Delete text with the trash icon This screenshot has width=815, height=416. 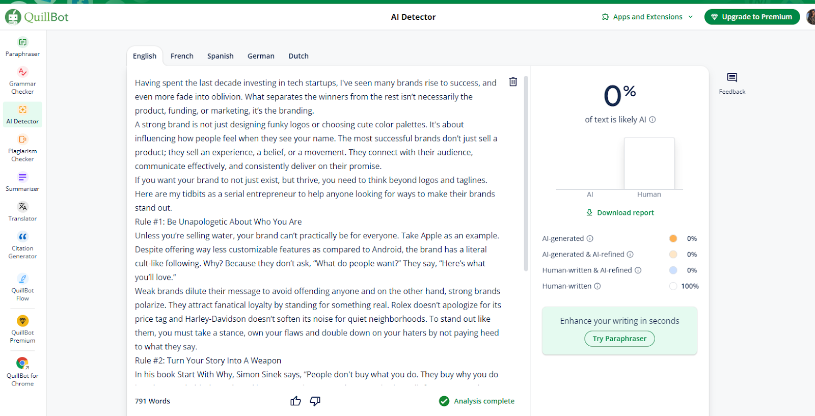pyautogui.click(x=513, y=82)
